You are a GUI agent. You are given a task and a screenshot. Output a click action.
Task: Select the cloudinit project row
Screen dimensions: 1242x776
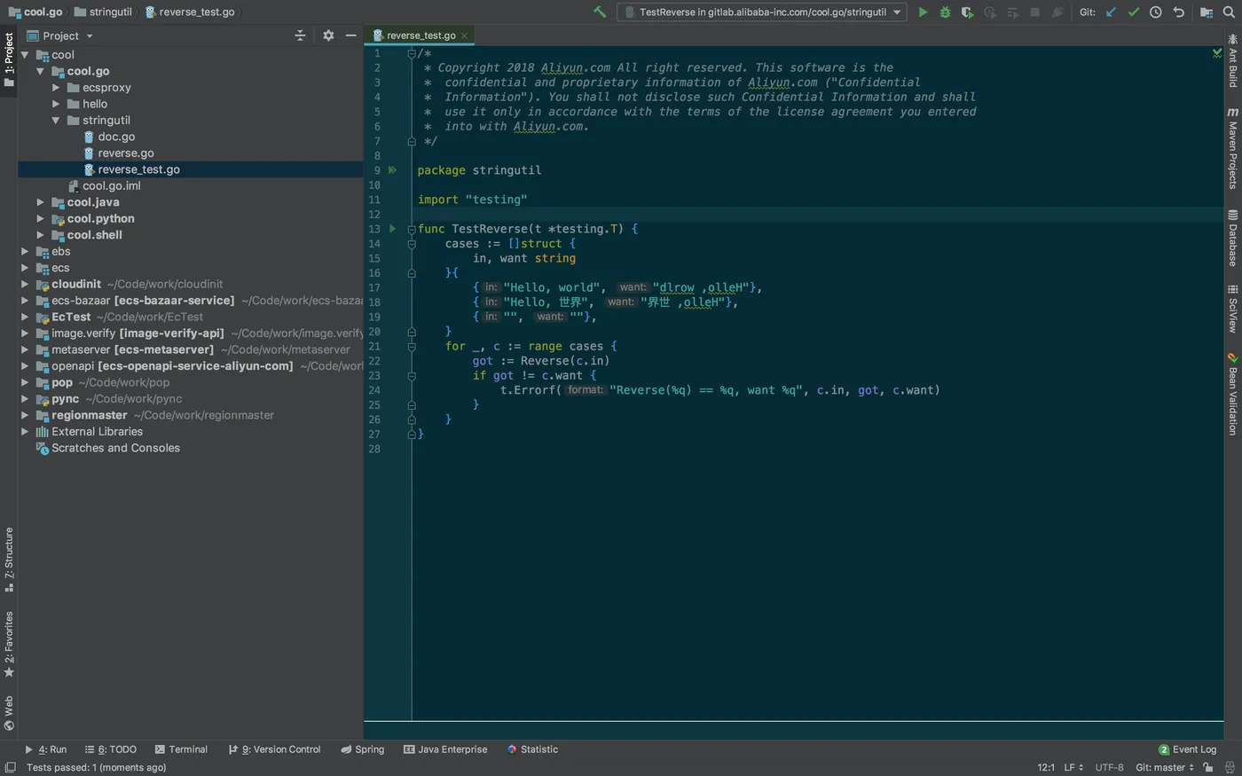[x=190, y=284]
